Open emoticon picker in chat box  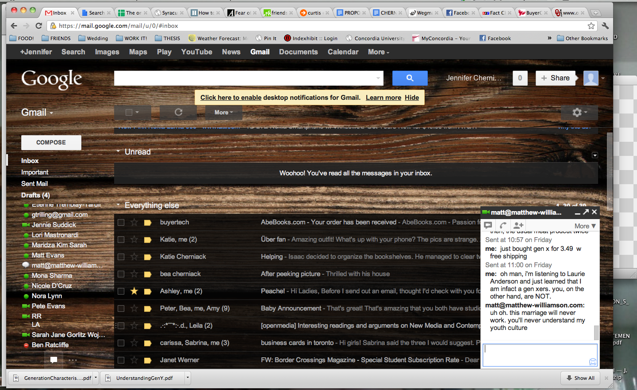(593, 362)
